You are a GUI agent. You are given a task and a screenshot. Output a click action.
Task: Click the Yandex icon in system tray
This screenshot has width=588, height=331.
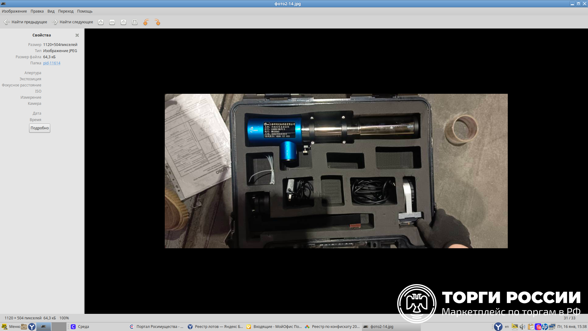click(498, 327)
